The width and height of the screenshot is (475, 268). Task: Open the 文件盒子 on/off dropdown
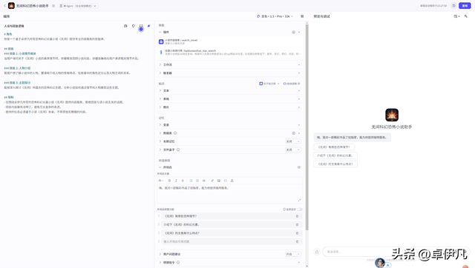[x=293, y=150]
